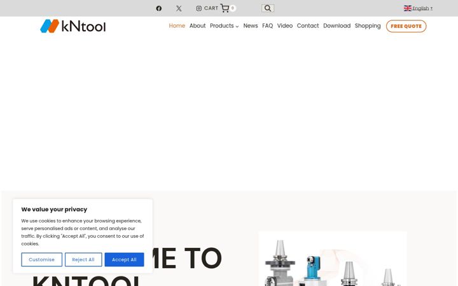458x286 pixels.
Task: Open the Instagram social icon
Action: click(198, 8)
